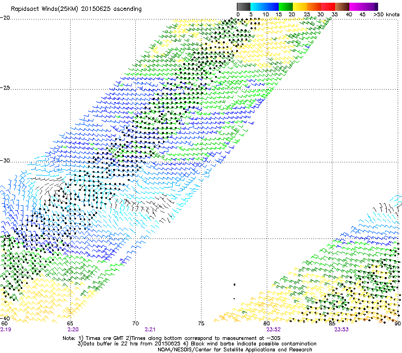The width and height of the screenshot is (402, 353).
Task: Click the '-30' latitude axis label
Action: (5, 160)
